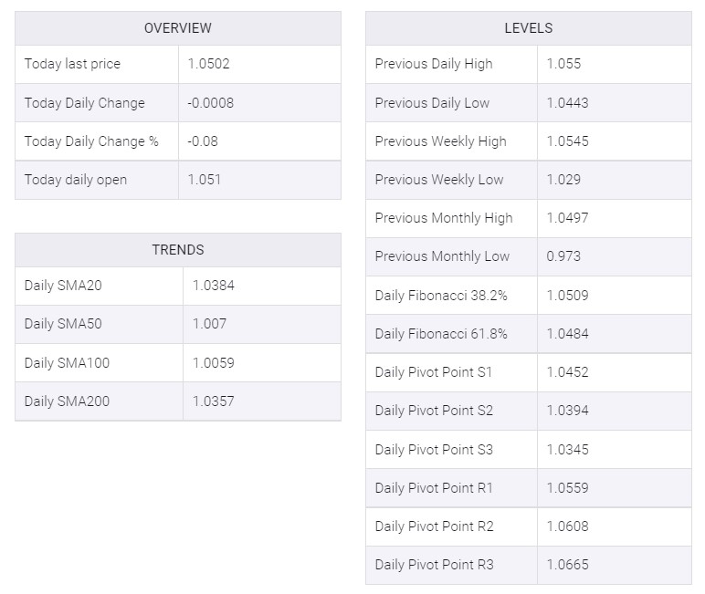Screen dimensions: 705x594
Task: Click the Daily Fibonacci 38.2% label
Action: click(x=441, y=296)
